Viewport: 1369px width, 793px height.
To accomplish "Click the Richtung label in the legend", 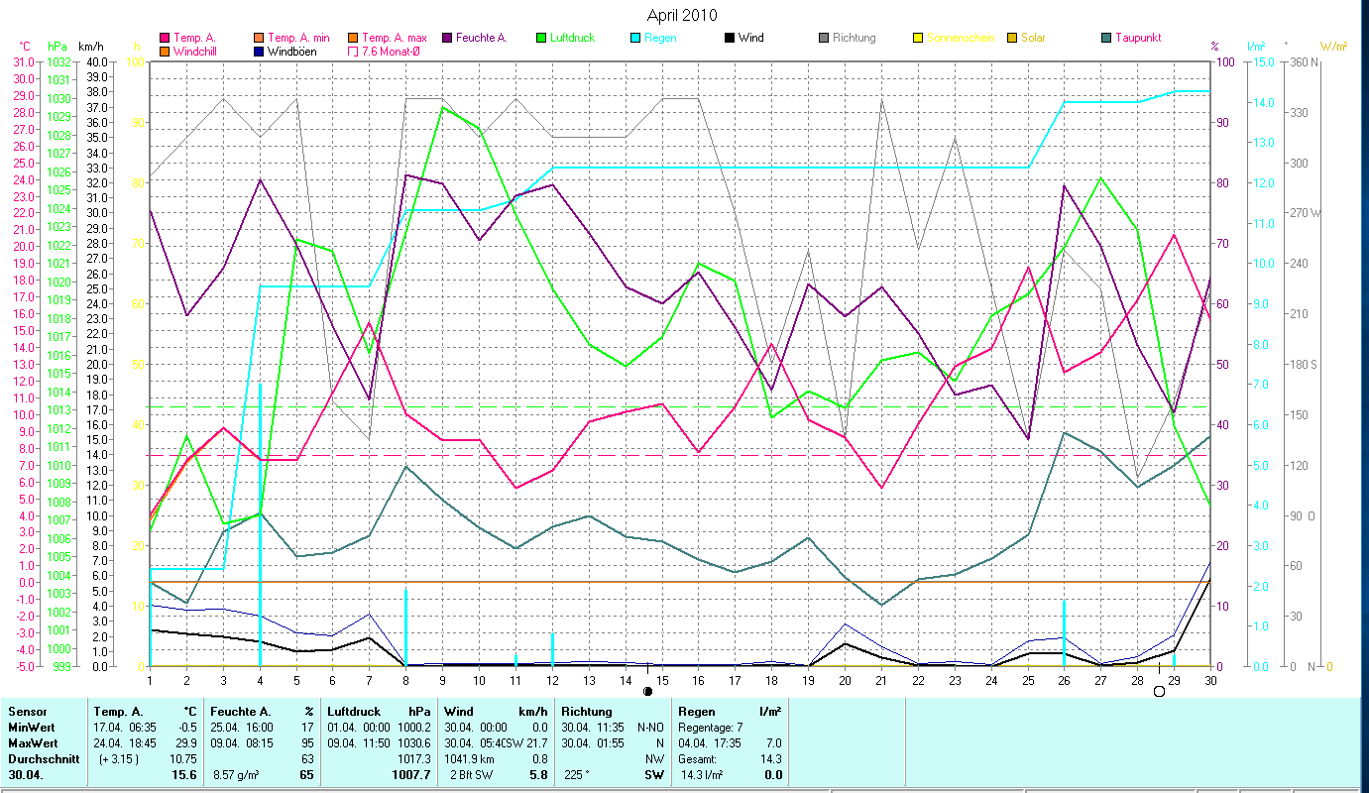I will point(855,38).
